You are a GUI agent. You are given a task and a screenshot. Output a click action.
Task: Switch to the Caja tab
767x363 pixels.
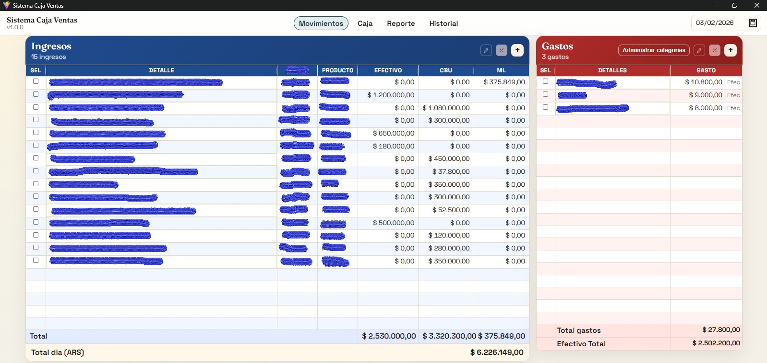click(365, 23)
